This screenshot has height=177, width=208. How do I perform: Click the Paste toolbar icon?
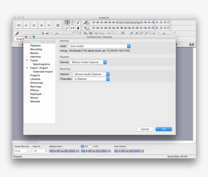coord(91,33)
